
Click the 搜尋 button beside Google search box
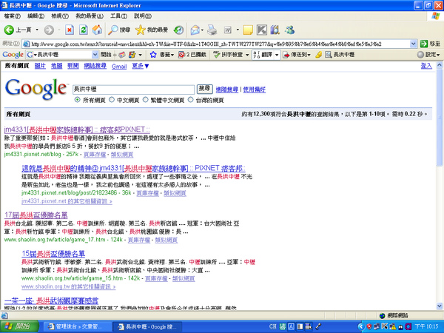pyautogui.click(x=204, y=89)
